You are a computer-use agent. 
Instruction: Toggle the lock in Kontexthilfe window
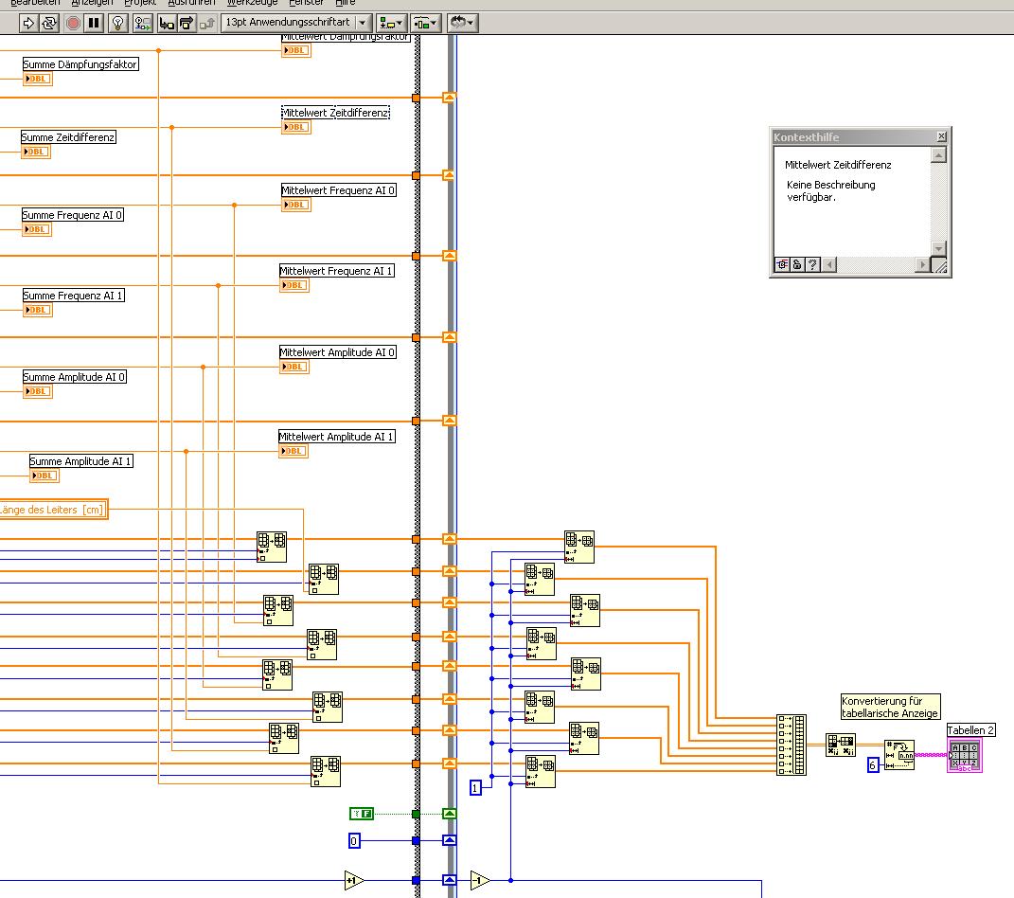coord(797,265)
